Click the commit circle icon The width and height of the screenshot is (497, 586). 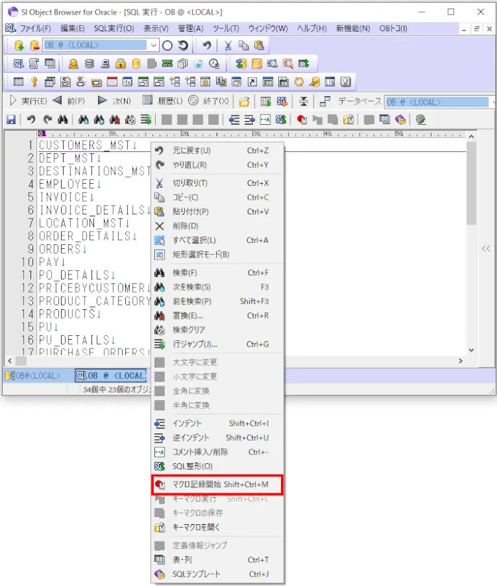pyautogui.click(x=168, y=46)
